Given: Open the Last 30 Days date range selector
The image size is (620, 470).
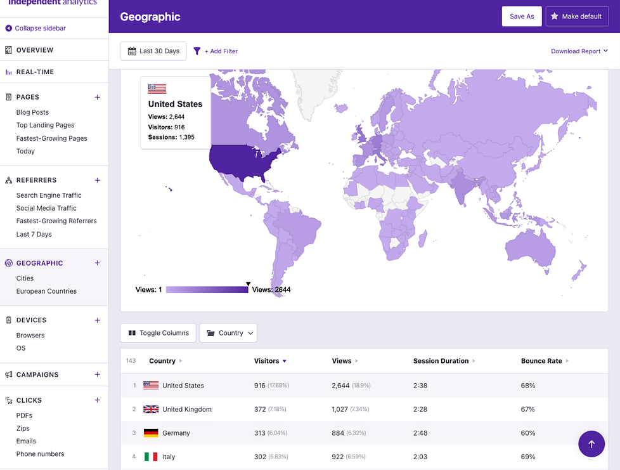Looking at the screenshot, I should (153, 51).
